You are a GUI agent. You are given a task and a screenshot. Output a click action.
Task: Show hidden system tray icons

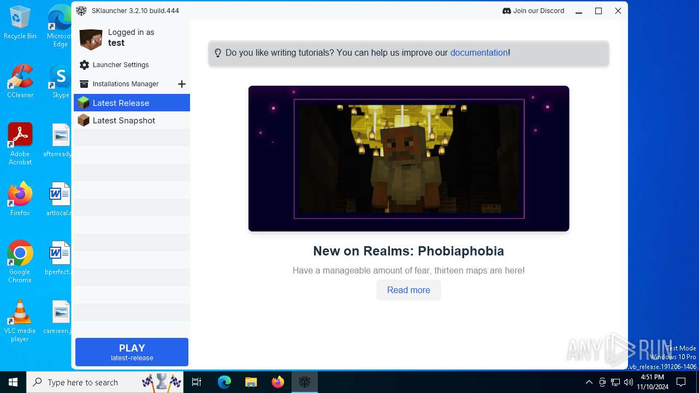point(589,382)
